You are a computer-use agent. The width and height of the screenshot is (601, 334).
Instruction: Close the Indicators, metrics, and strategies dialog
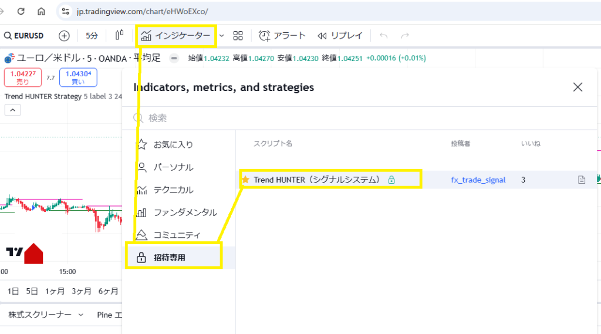click(x=578, y=87)
